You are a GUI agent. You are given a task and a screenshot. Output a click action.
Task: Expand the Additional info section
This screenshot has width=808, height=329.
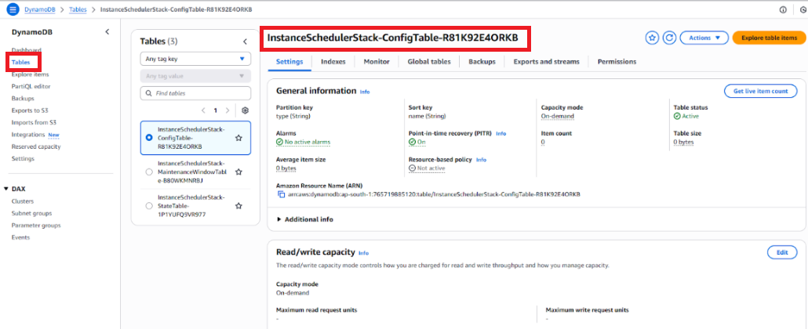click(305, 219)
